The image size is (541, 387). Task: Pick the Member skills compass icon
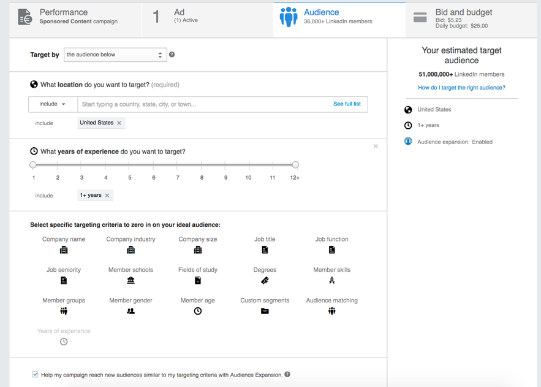click(x=331, y=280)
